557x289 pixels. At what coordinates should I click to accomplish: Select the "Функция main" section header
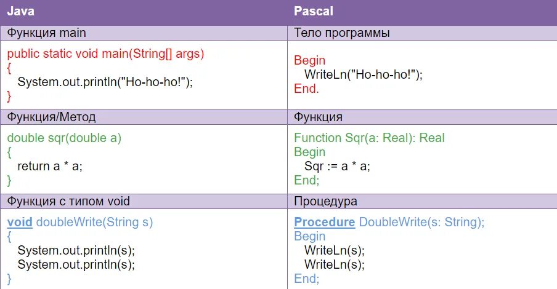pos(47,33)
